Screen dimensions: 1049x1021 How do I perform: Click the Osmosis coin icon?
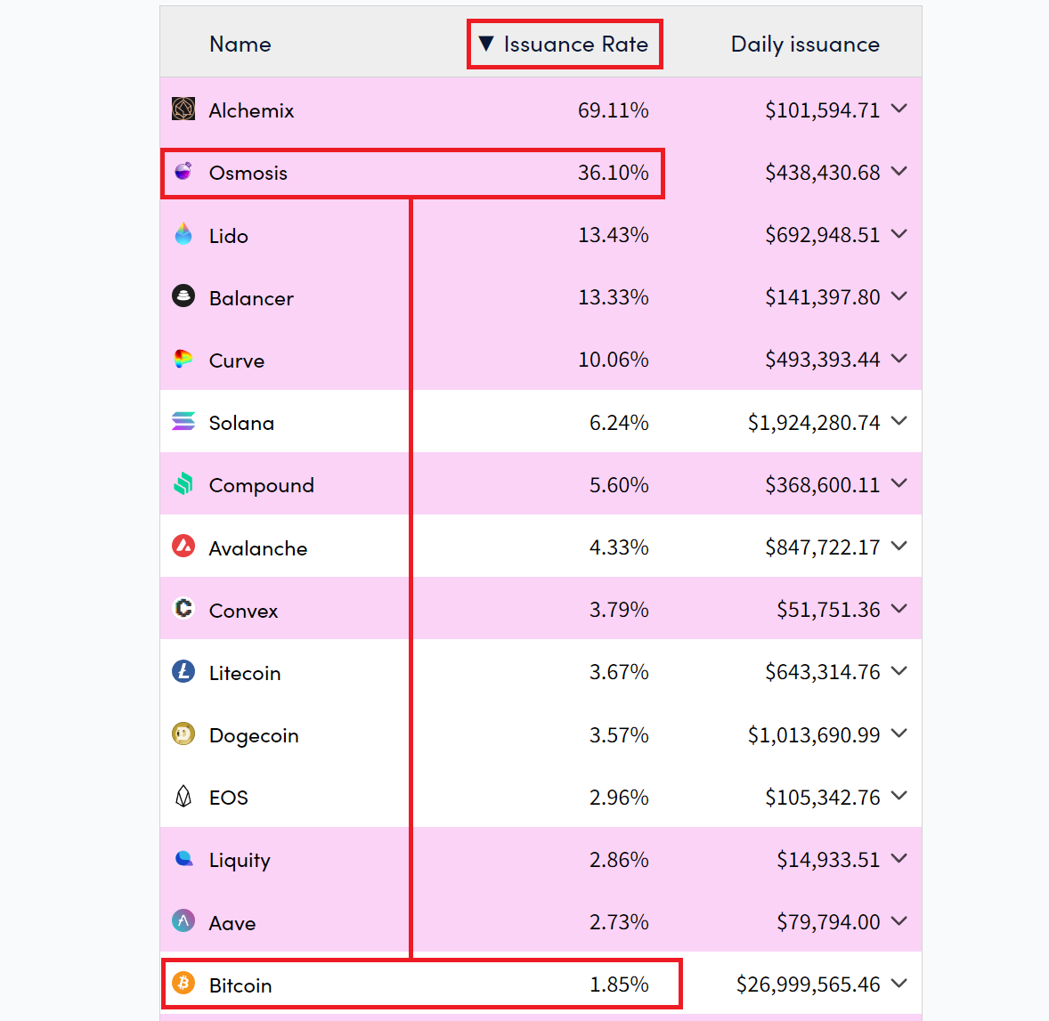183,171
